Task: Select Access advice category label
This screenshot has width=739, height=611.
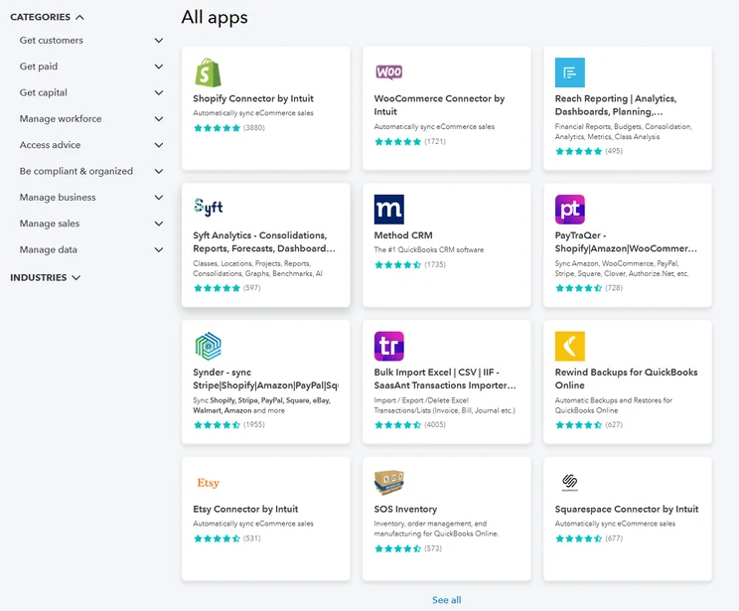Action: tap(50, 145)
